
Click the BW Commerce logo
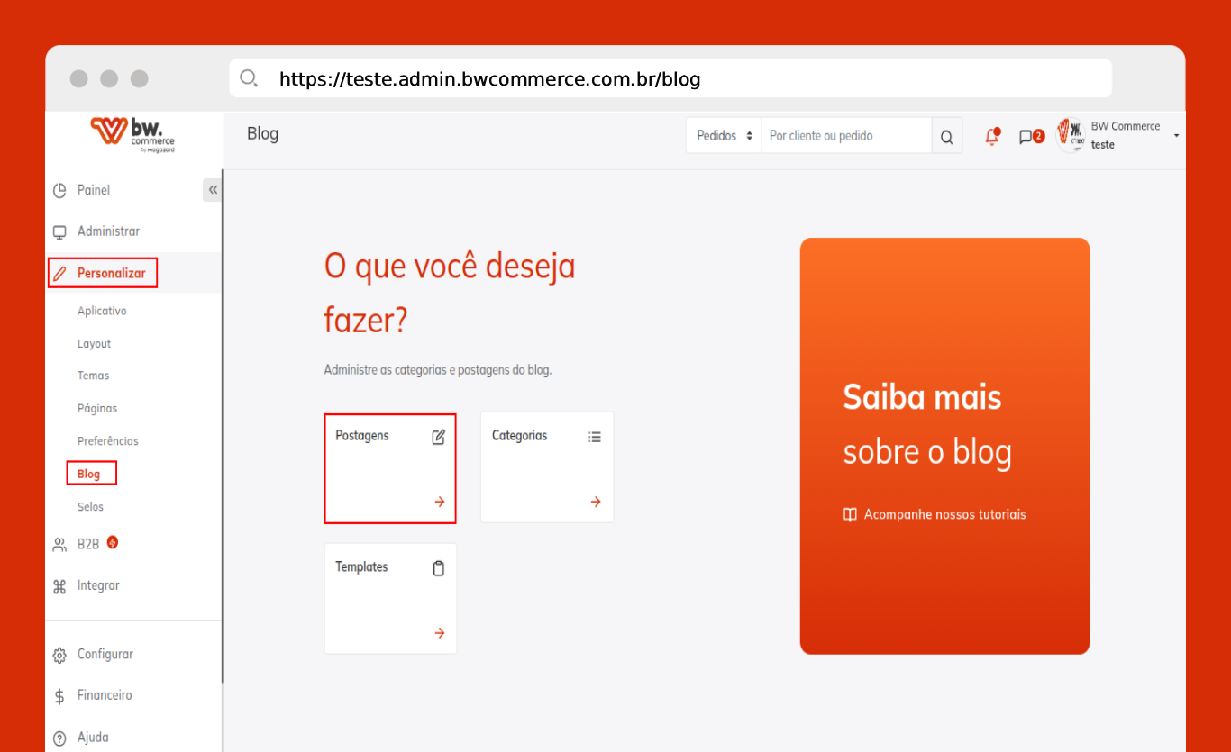132,133
